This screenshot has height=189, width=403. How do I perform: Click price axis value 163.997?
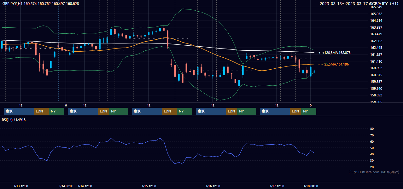[x=376, y=27]
